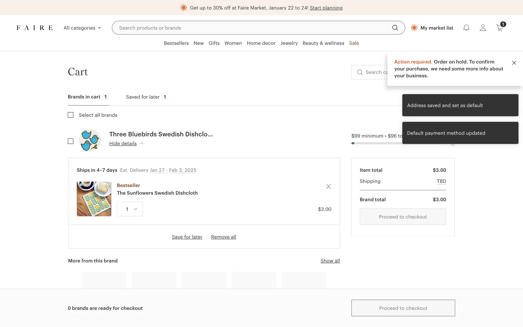The width and height of the screenshot is (523, 327).
Task: Dismiss the Action required notification
Action: [x=514, y=63]
